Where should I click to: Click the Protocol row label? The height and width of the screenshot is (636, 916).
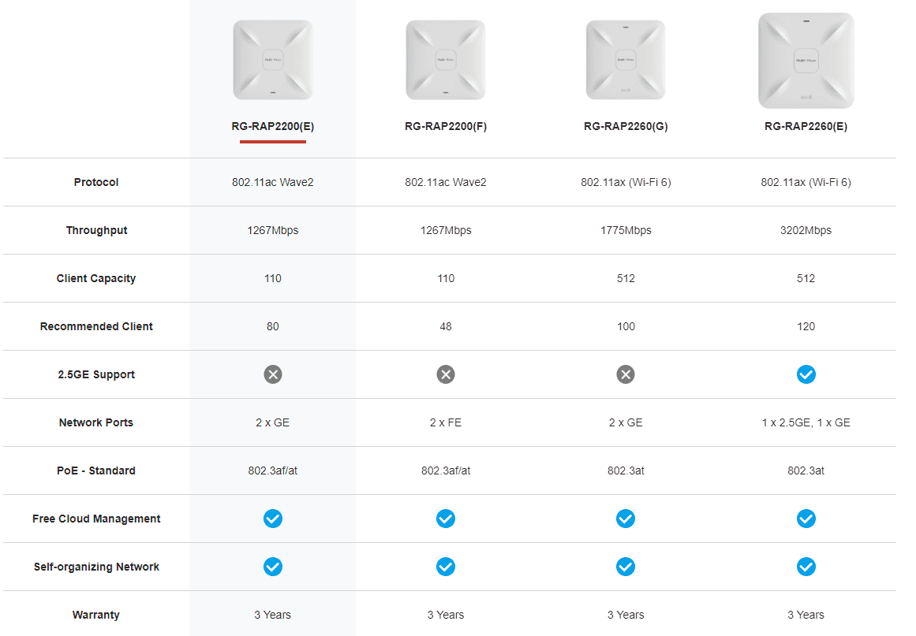(x=95, y=182)
